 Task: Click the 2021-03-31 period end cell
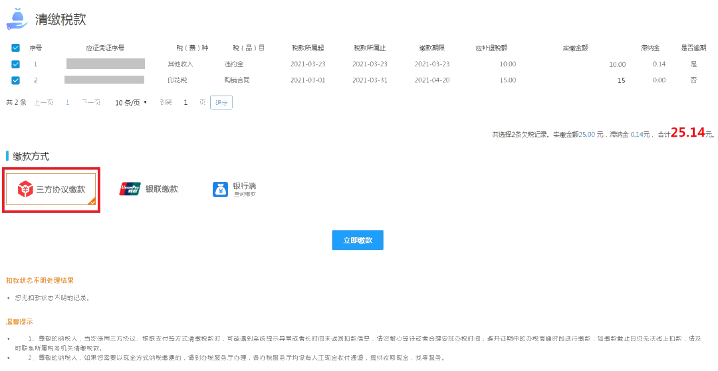click(x=370, y=80)
